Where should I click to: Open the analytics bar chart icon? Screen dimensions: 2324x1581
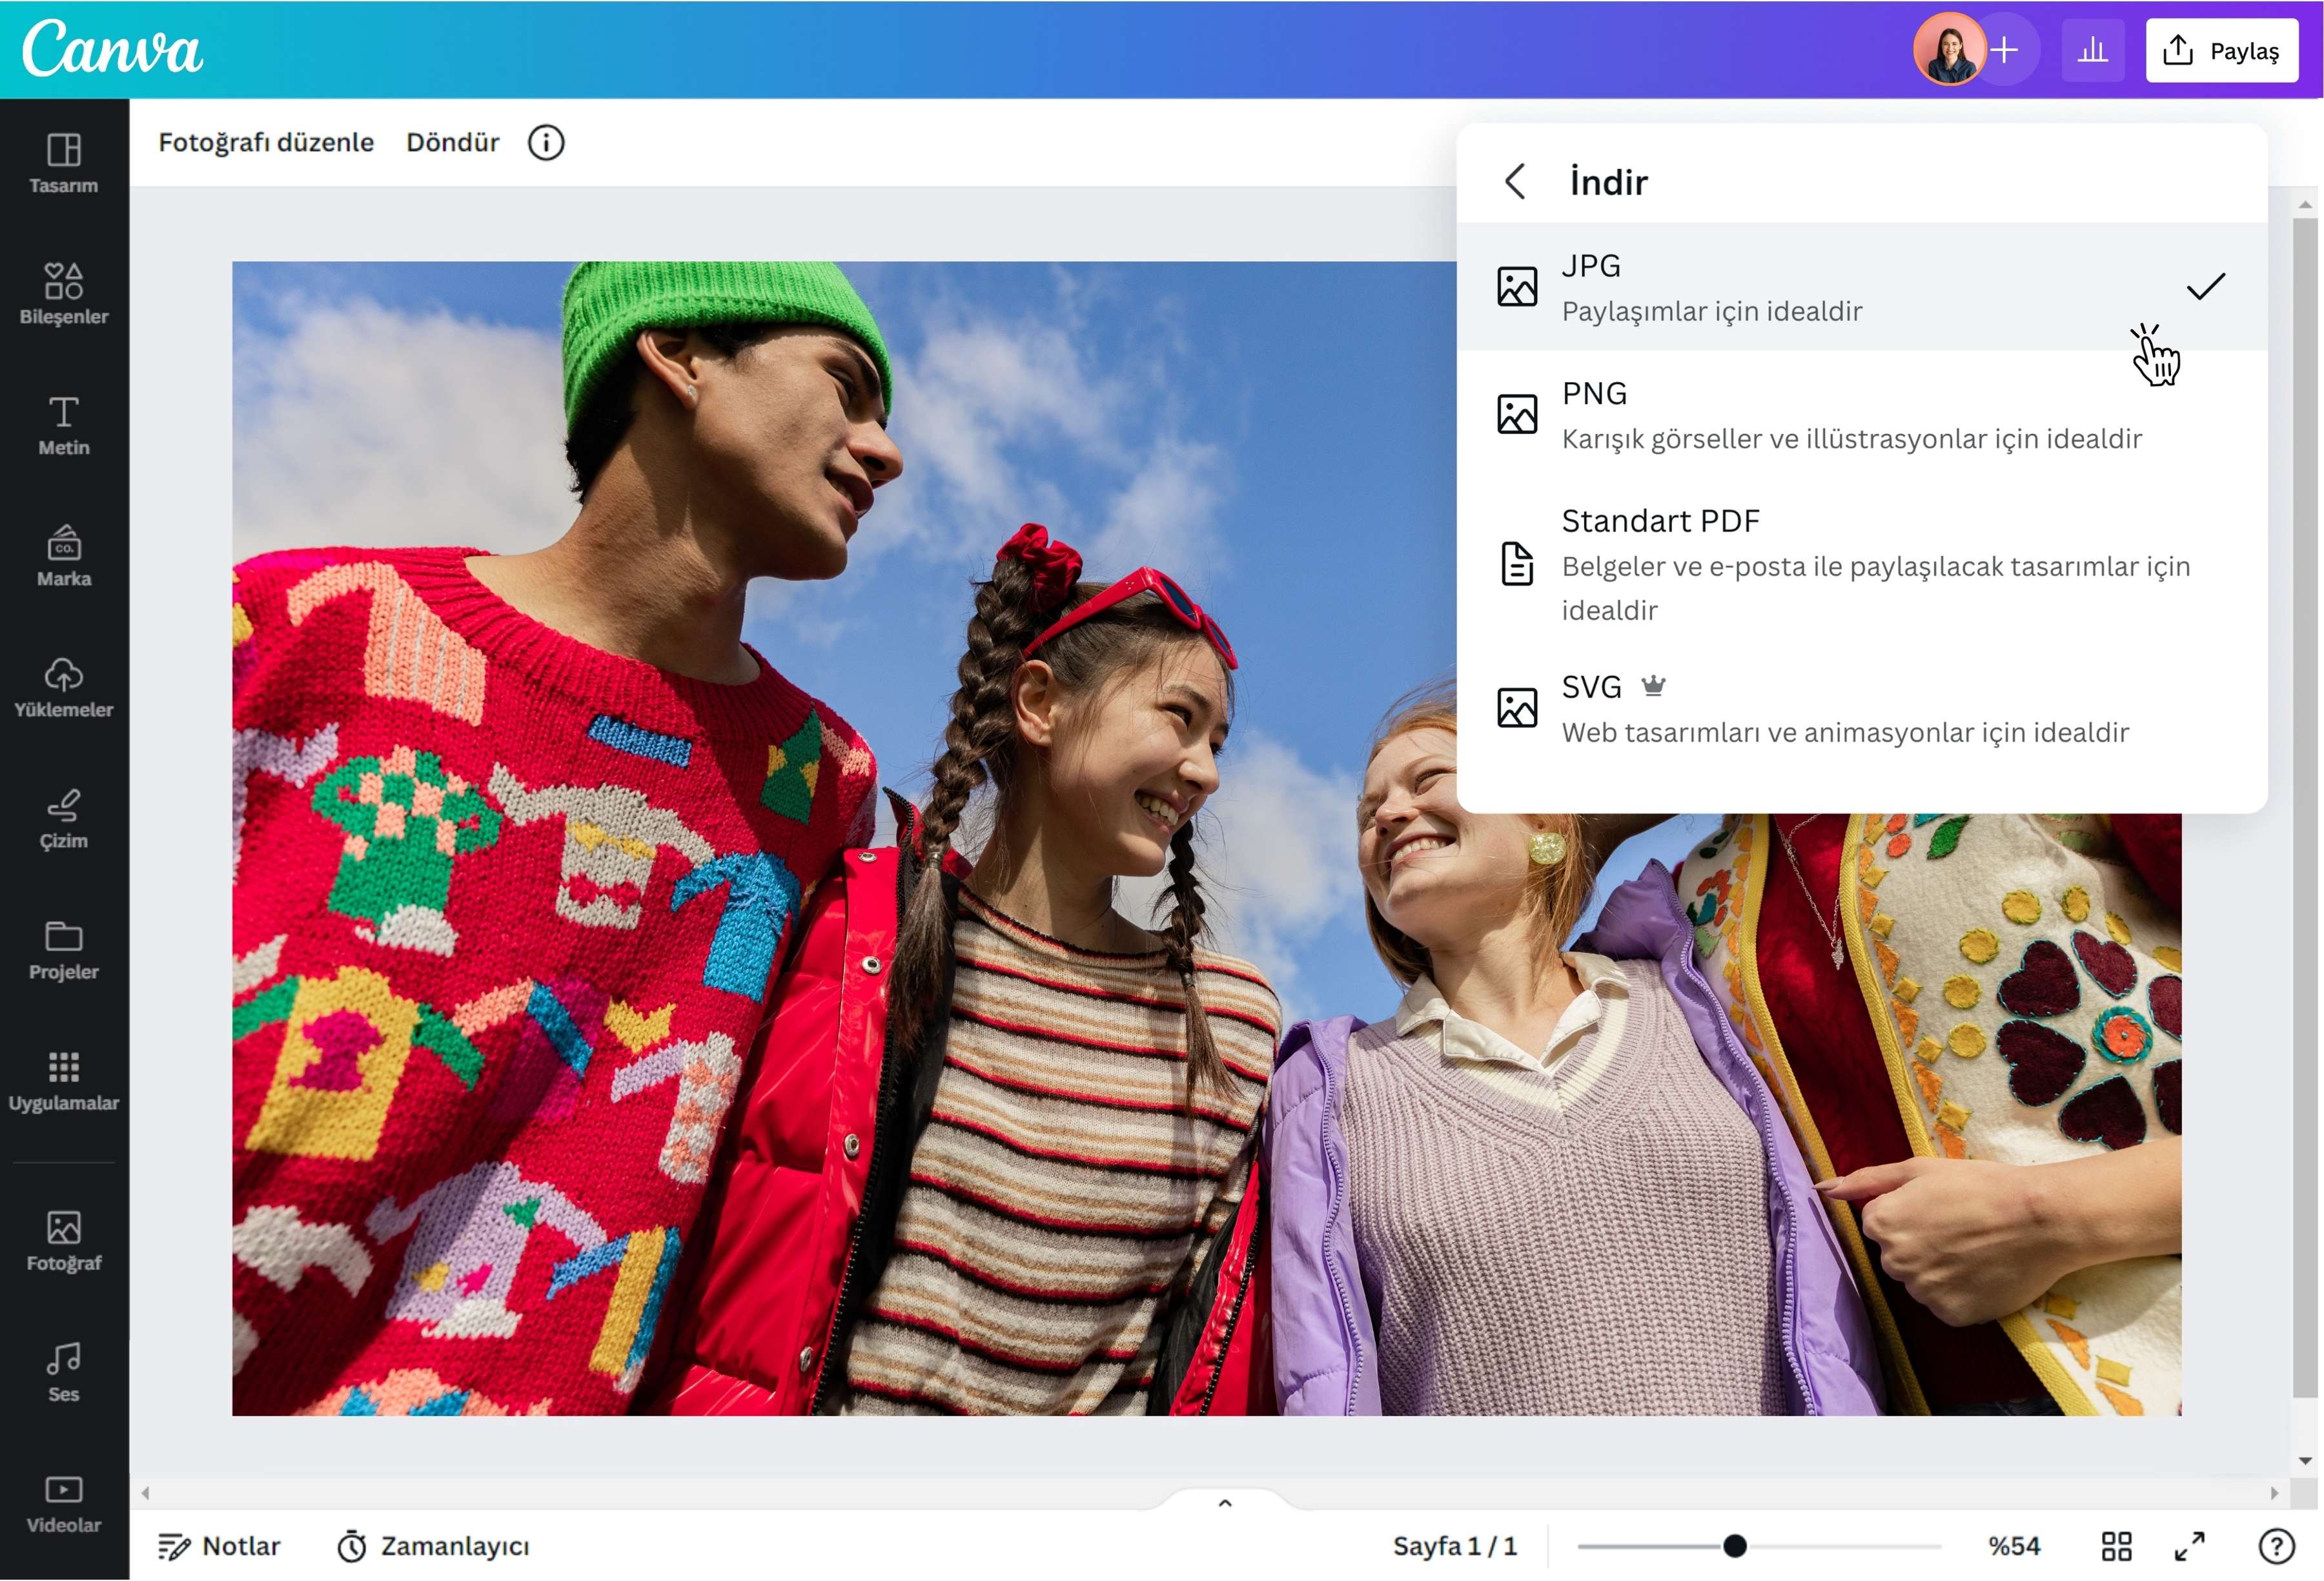click(x=2092, y=50)
